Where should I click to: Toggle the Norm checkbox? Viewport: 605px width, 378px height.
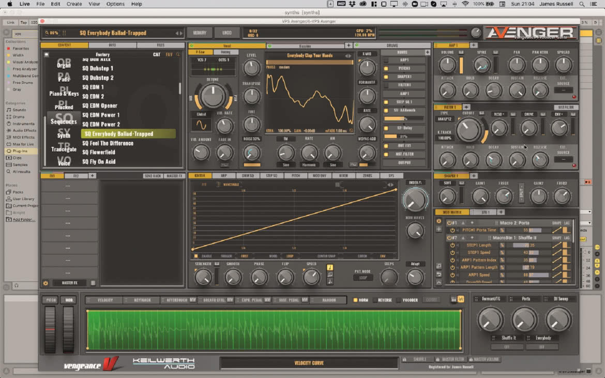(x=355, y=300)
